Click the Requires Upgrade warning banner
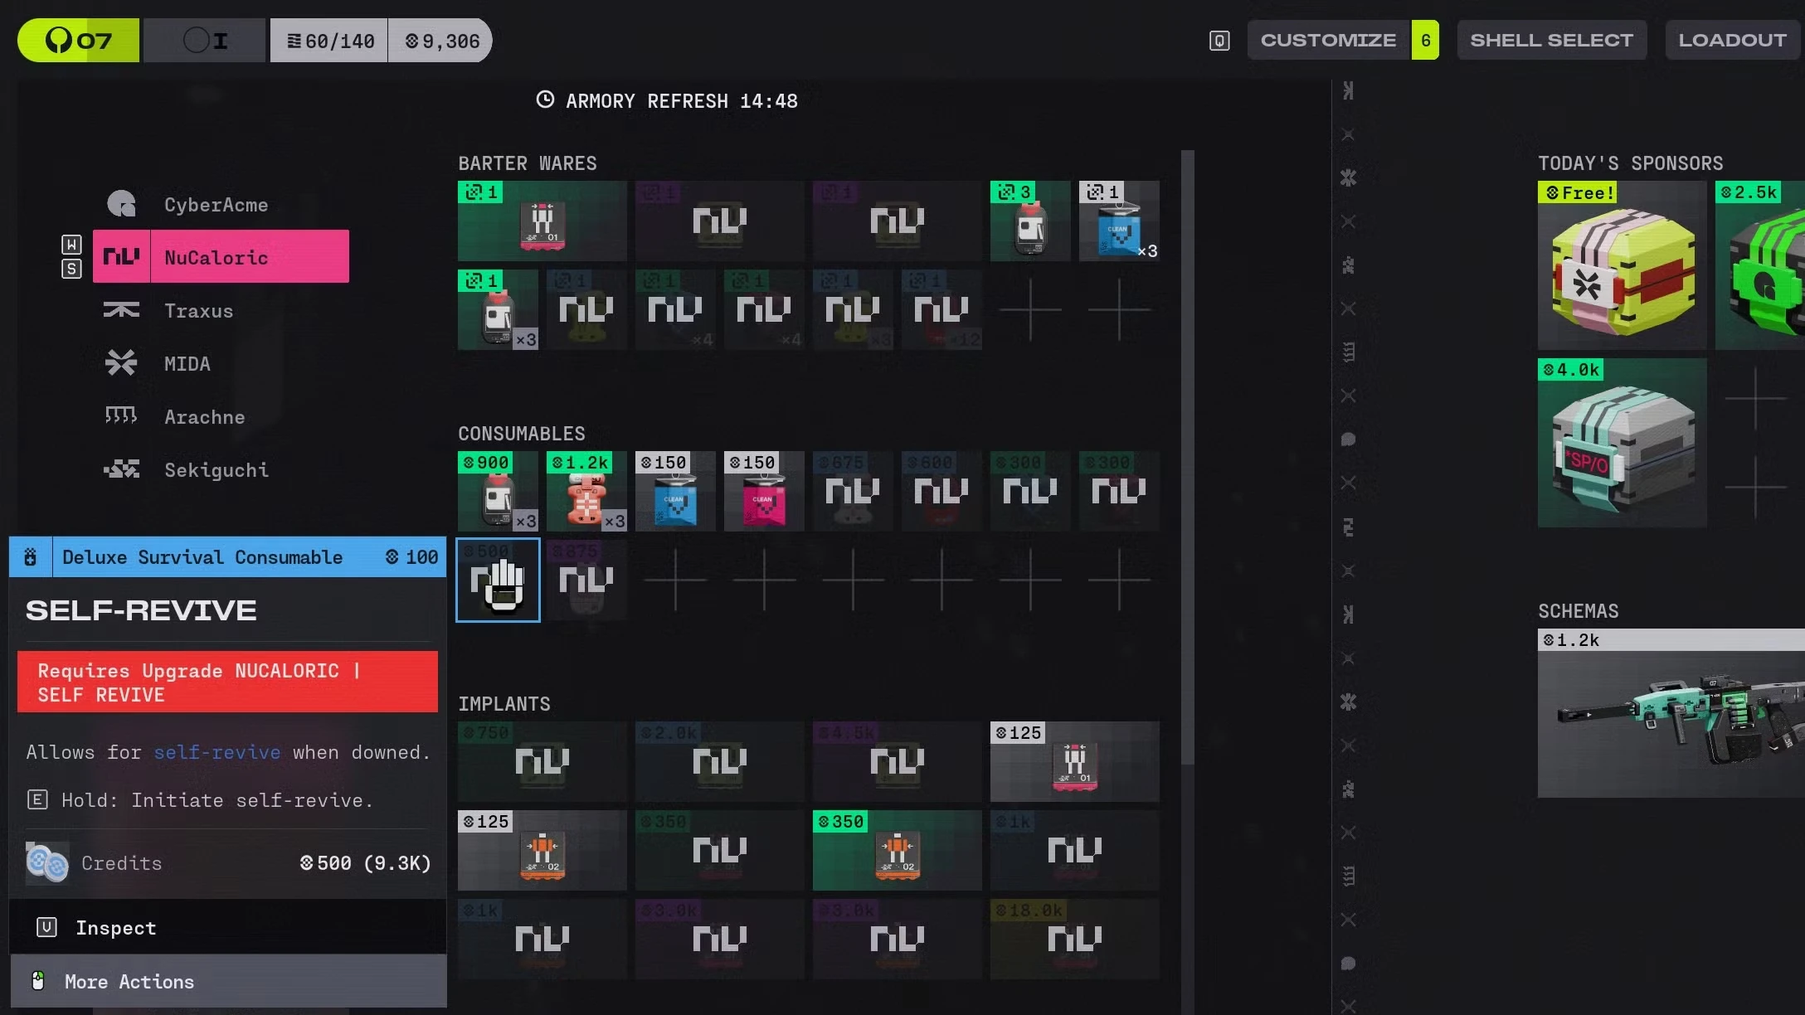The image size is (1805, 1015). click(x=227, y=682)
